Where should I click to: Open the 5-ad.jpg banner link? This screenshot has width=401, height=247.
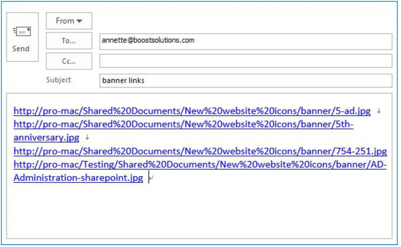[192, 111]
